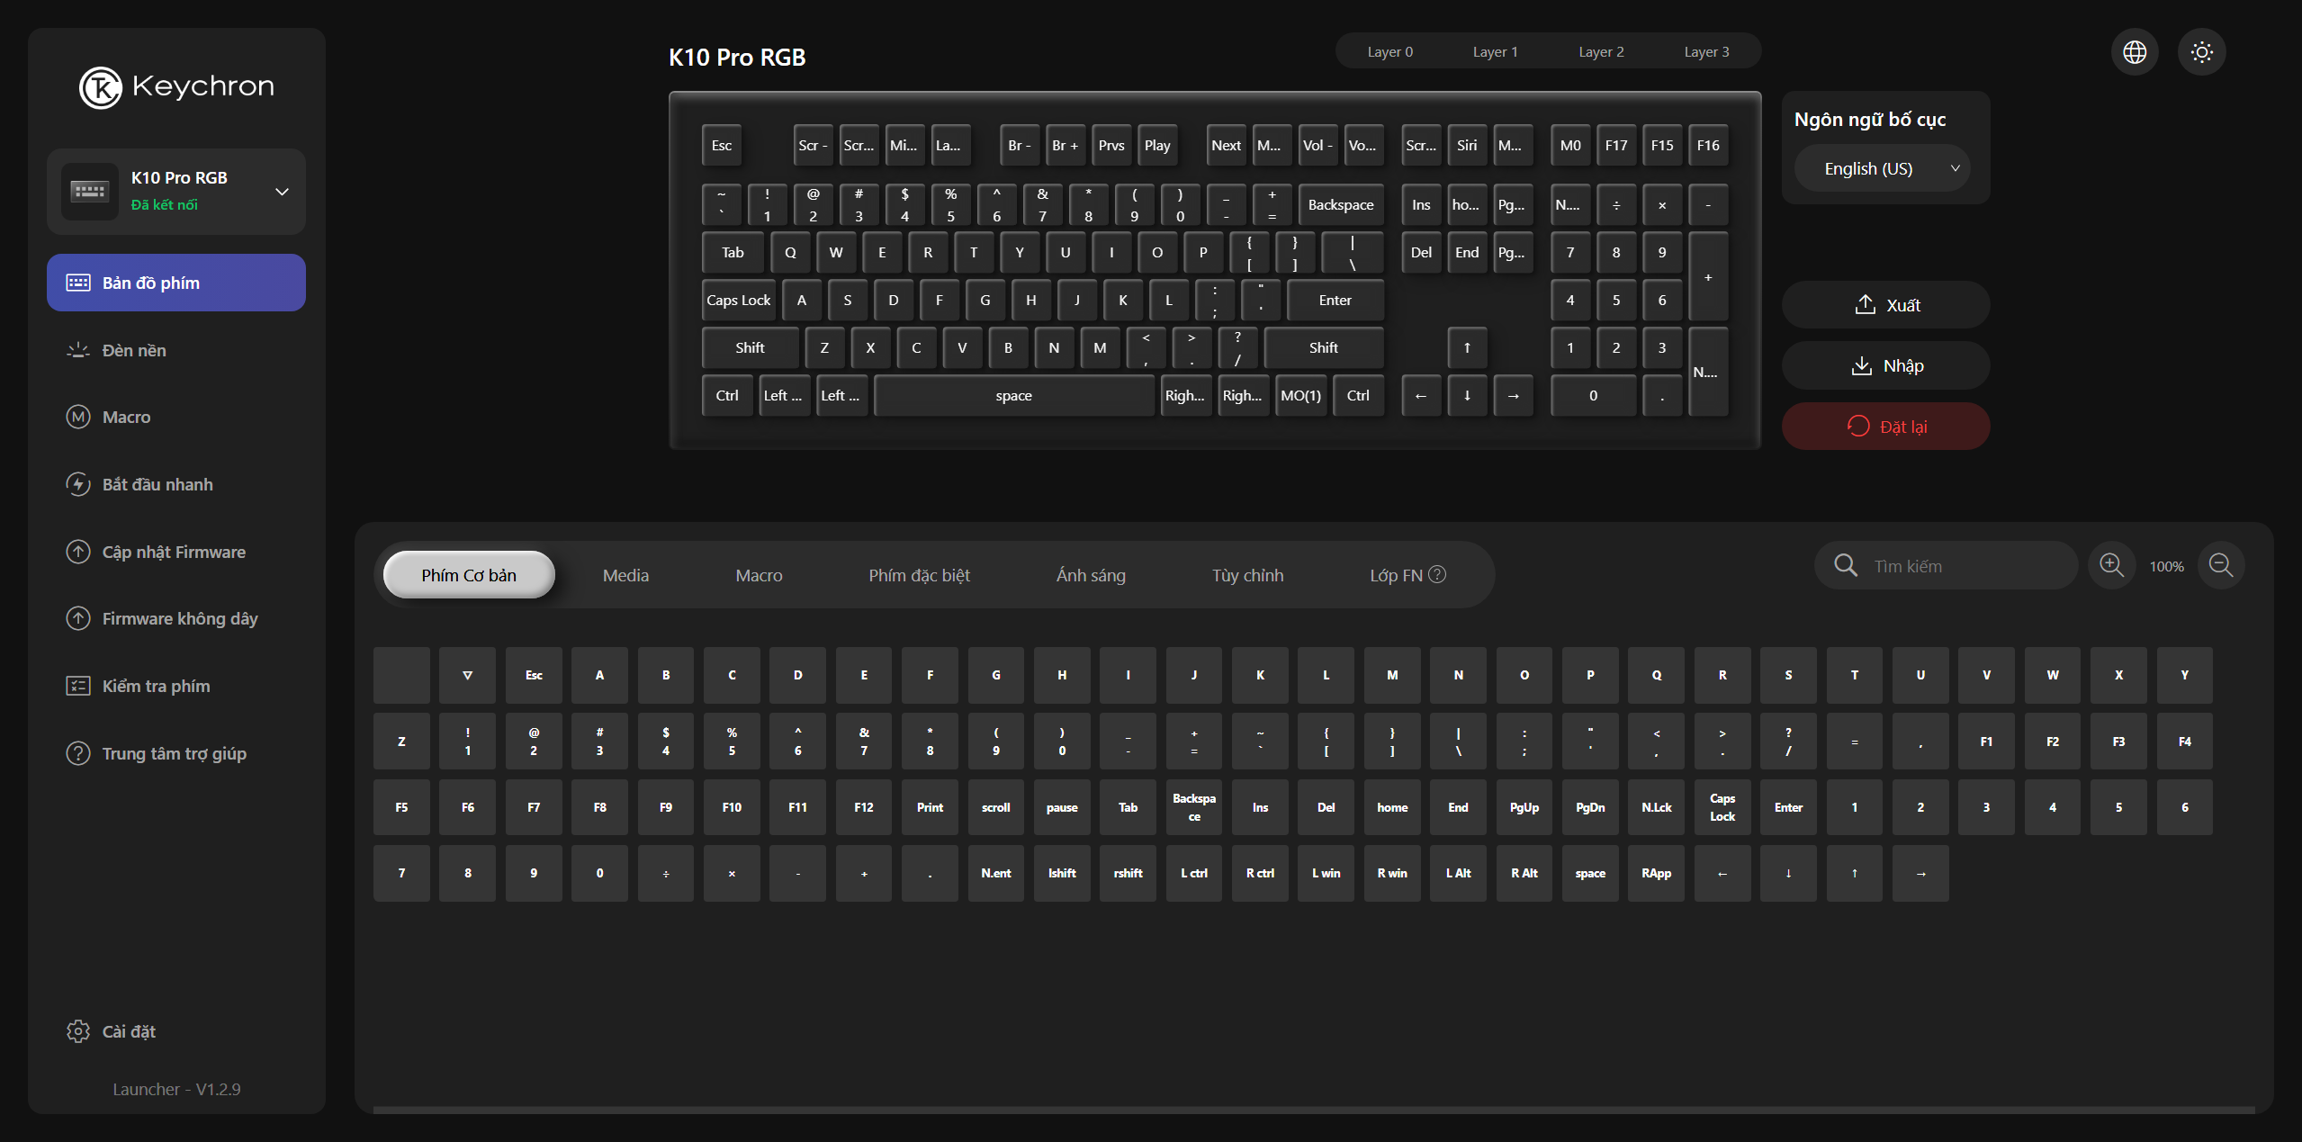Click Lớp FN help question icon
The image size is (2302, 1142).
click(x=1437, y=574)
